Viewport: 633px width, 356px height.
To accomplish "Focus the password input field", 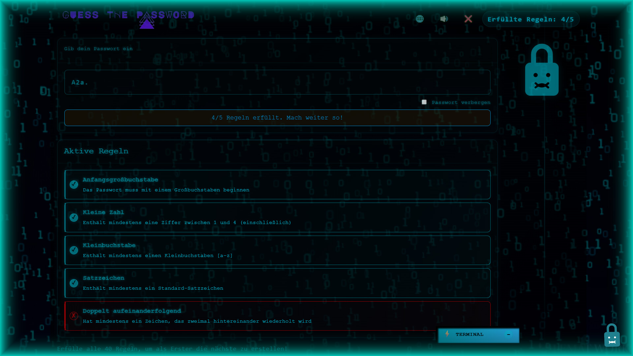I will pos(277,82).
